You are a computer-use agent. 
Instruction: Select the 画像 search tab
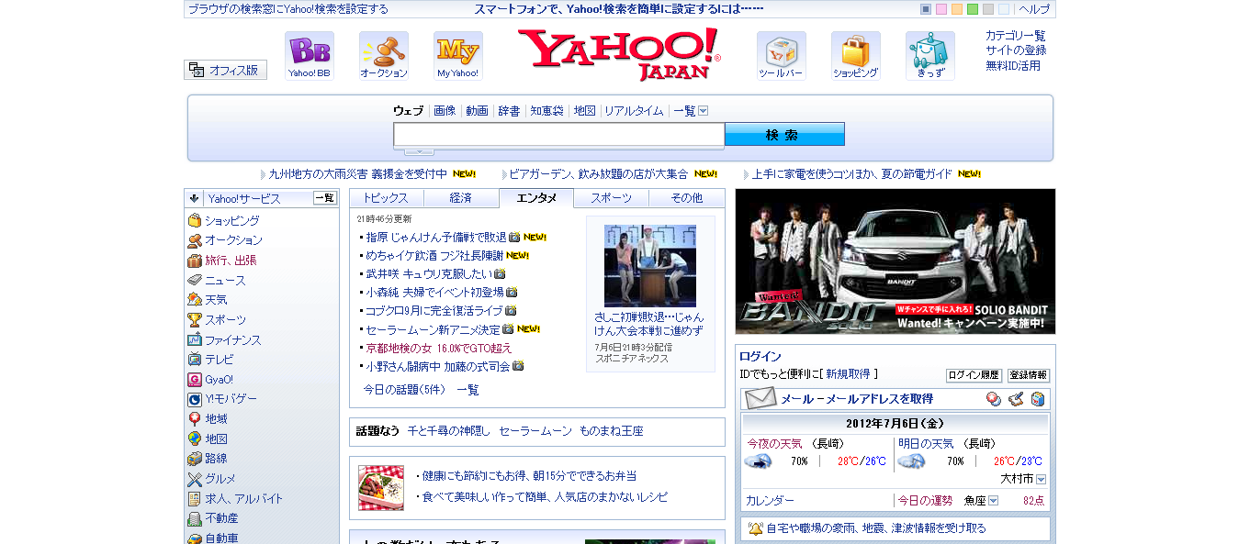coord(445,111)
